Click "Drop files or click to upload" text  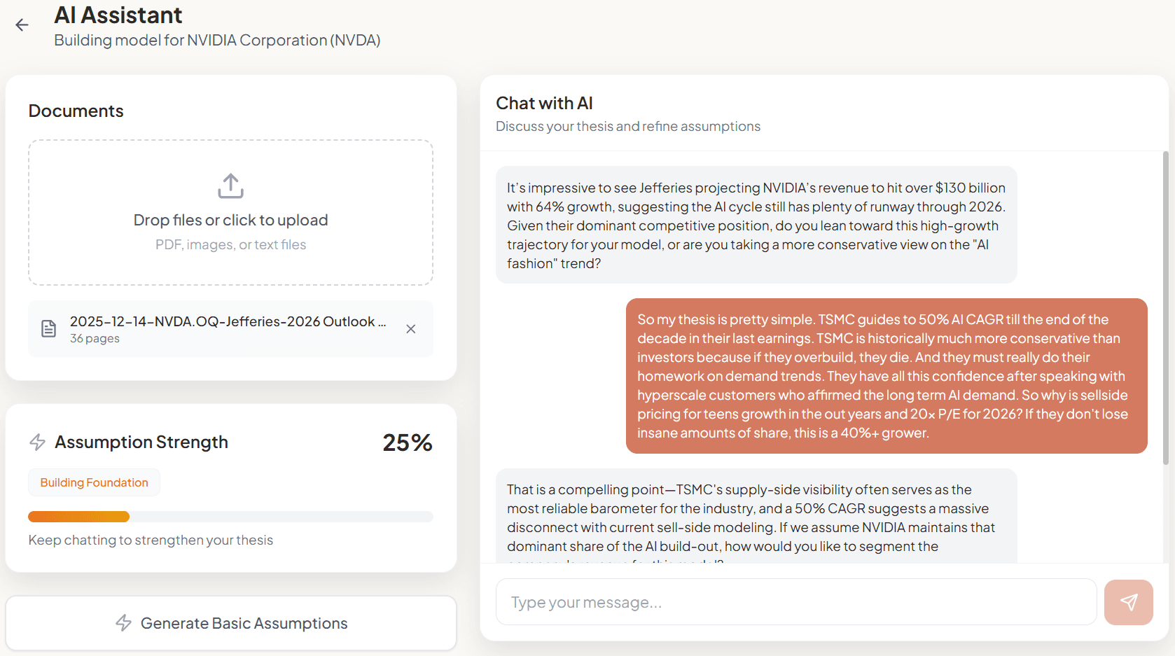tap(230, 220)
